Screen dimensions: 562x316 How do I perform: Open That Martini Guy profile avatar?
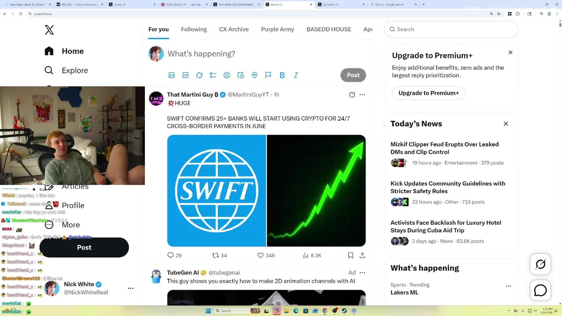(x=156, y=99)
